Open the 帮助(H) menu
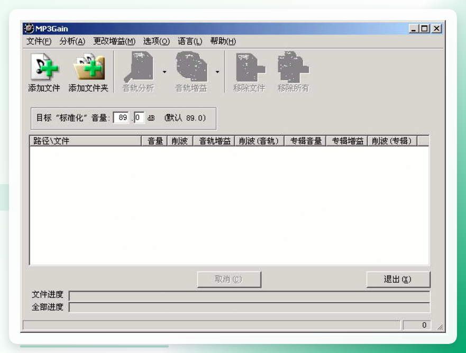 [x=223, y=41]
